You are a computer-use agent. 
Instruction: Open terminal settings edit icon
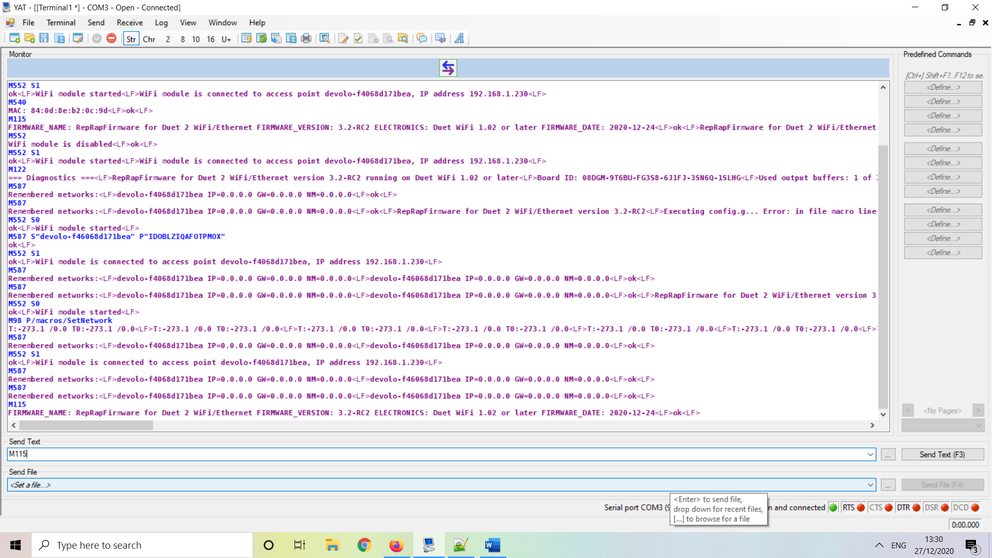point(78,39)
